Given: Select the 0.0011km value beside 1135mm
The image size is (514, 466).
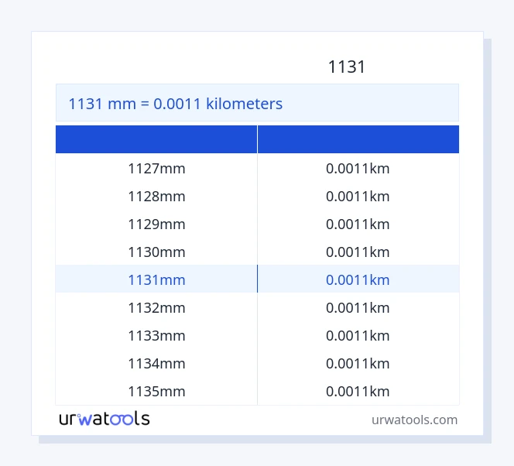Looking at the screenshot, I should tap(358, 392).
